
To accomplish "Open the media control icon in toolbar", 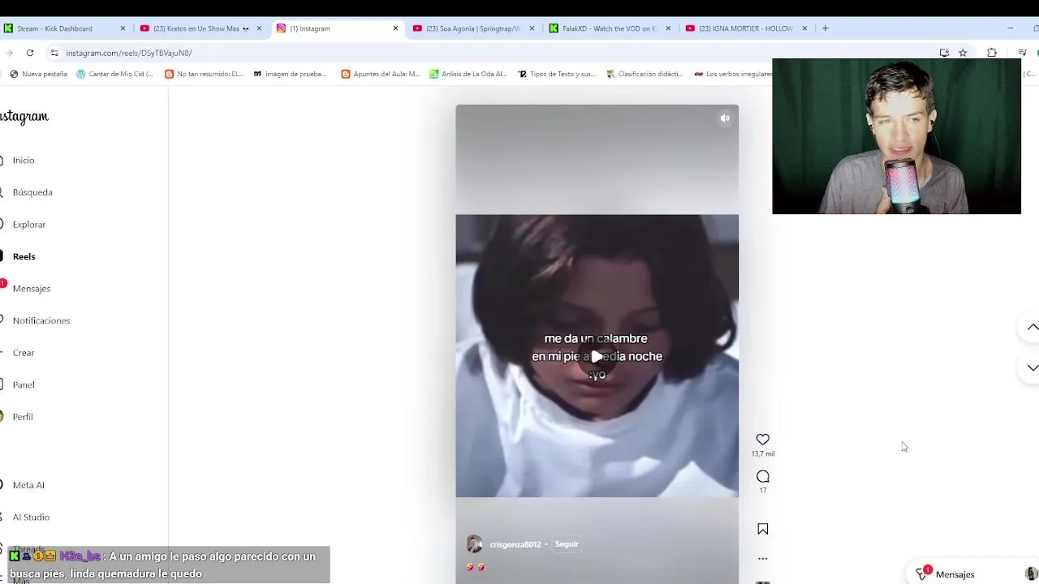I will point(1022,53).
